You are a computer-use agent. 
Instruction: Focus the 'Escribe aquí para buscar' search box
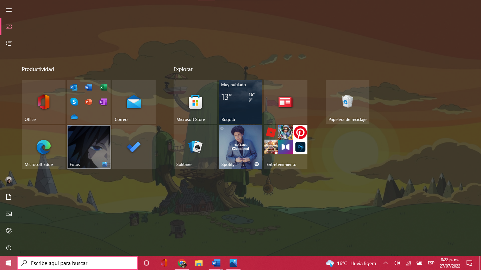point(77,263)
